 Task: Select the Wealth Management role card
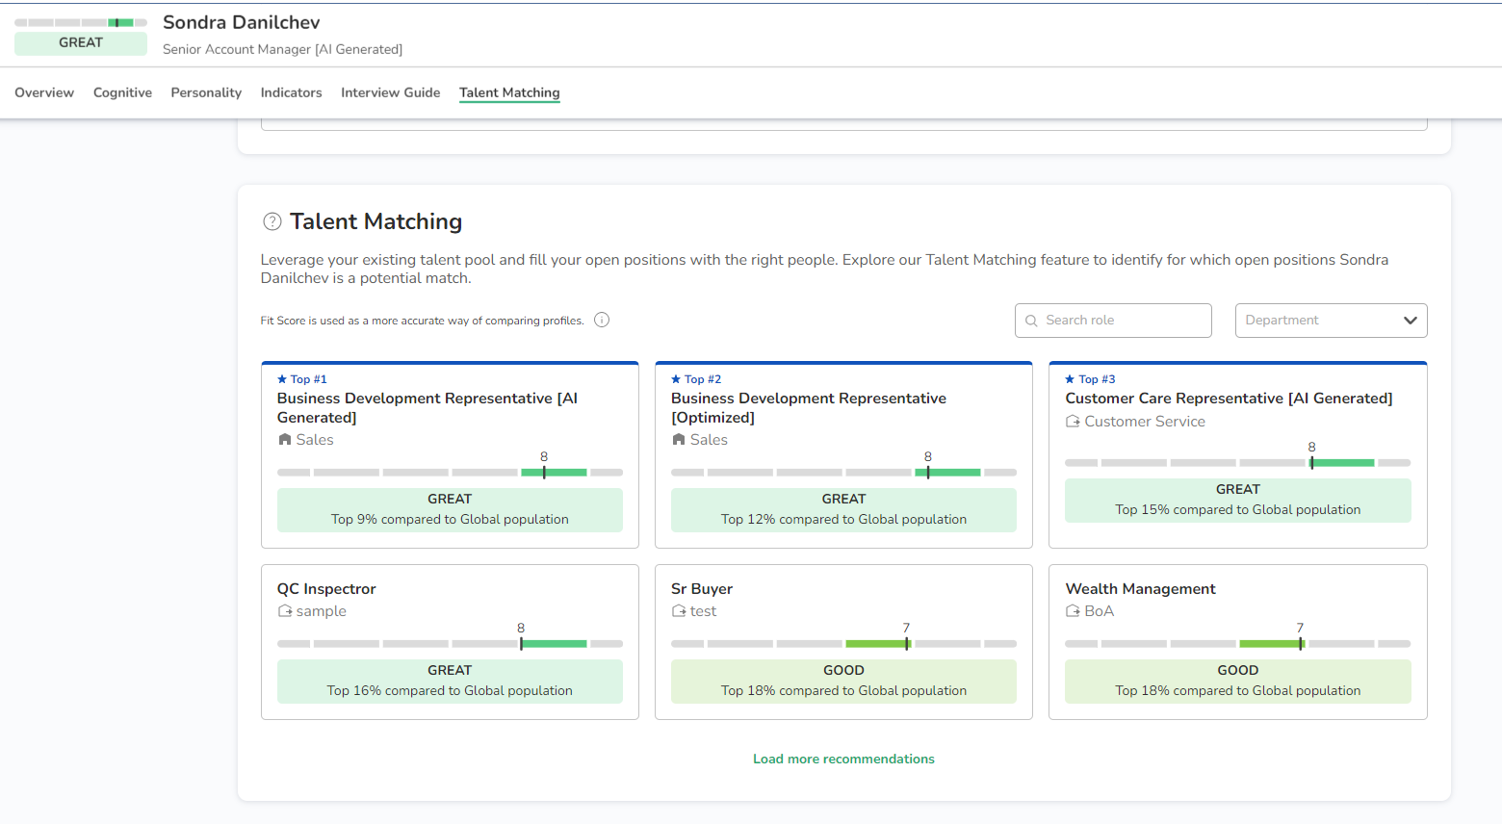click(1237, 642)
